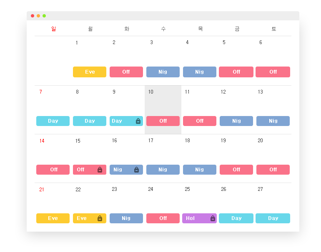
Task: Click the Saturday (토) column header
Action: [273, 29]
